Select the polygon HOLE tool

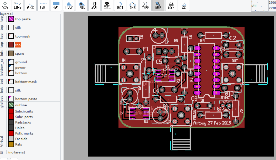(x=82, y=6)
